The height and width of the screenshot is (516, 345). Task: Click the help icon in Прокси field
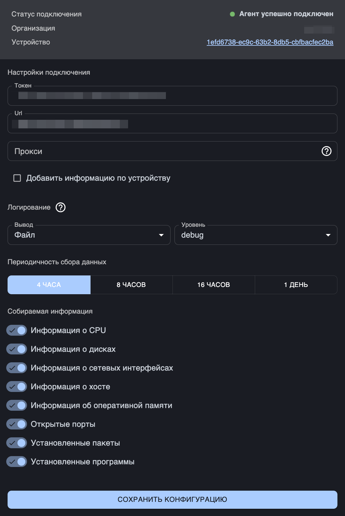[x=326, y=151]
